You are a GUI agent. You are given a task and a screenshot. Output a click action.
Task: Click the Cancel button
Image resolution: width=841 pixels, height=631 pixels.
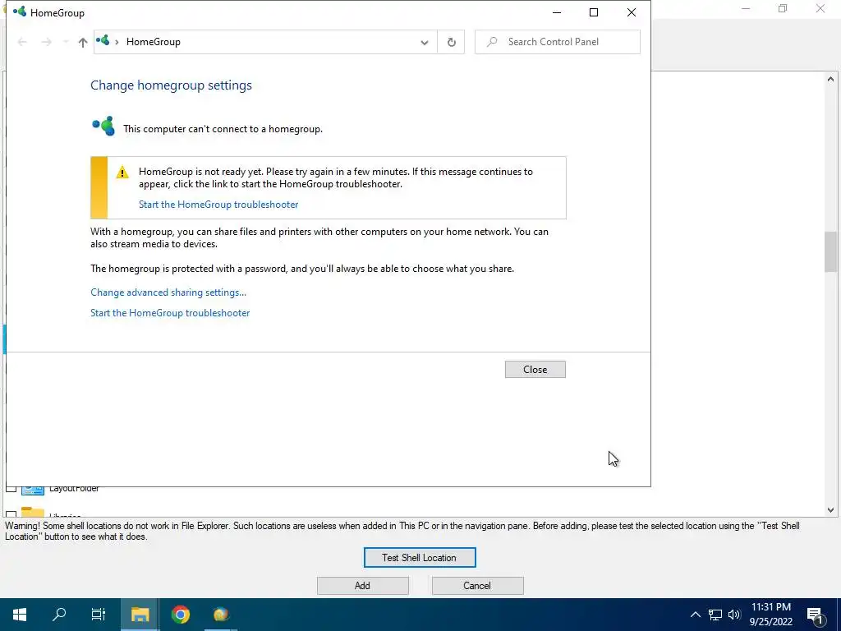[477, 585]
